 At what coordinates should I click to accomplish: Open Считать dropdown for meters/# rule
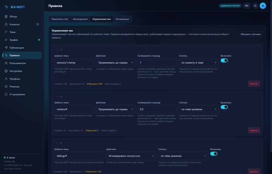[x=199, y=109]
